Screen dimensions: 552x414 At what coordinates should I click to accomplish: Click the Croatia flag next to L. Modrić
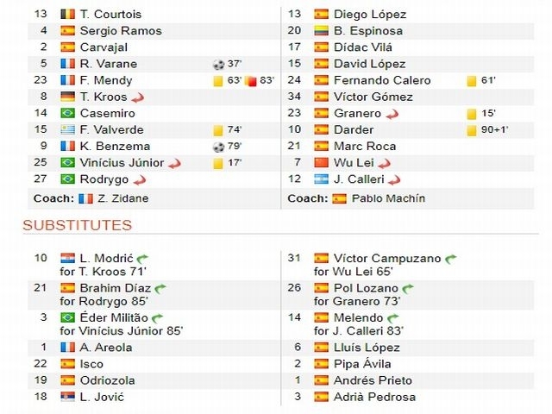point(67,258)
